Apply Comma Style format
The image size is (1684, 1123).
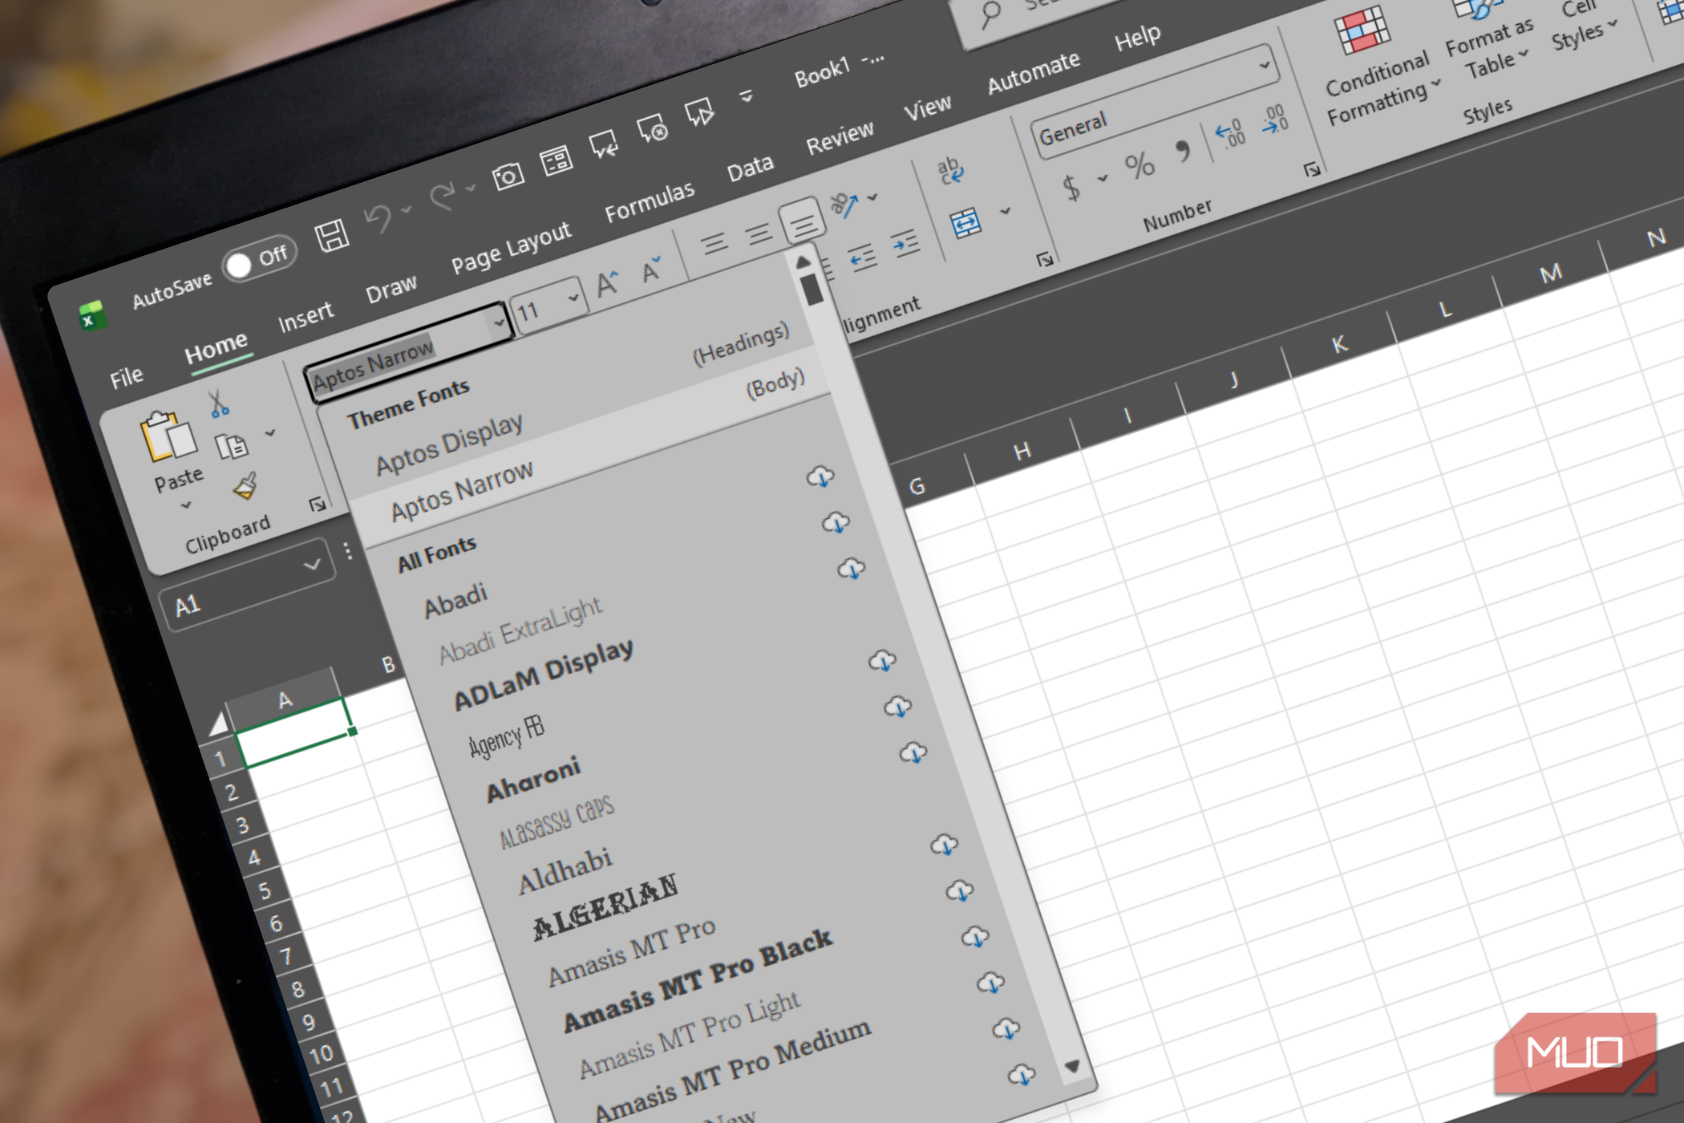pyautogui.click(x=1183, y=151)
